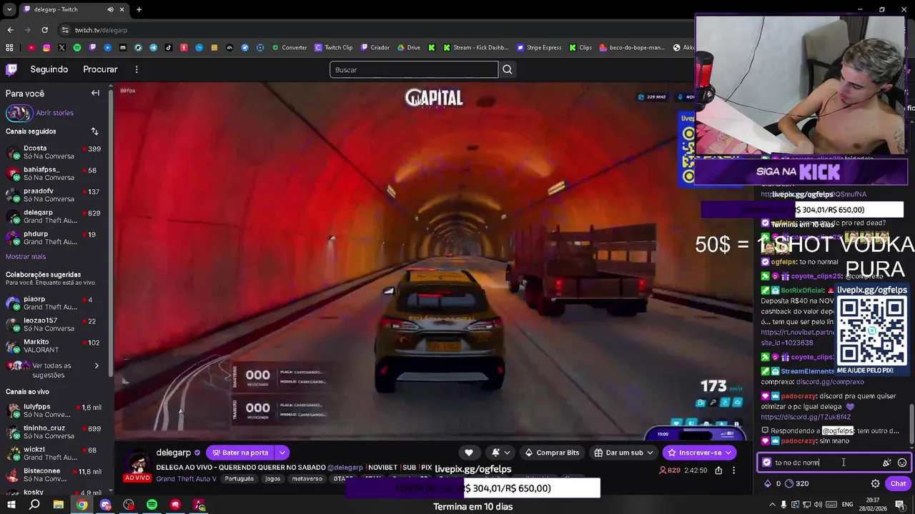
Task: Click the Bater na porta button
Action: coord(240,453)
